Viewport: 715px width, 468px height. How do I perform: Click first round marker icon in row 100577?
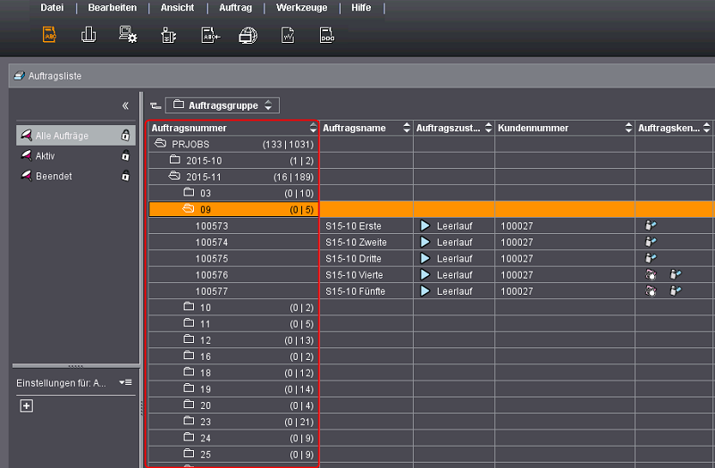coord(652,291)
